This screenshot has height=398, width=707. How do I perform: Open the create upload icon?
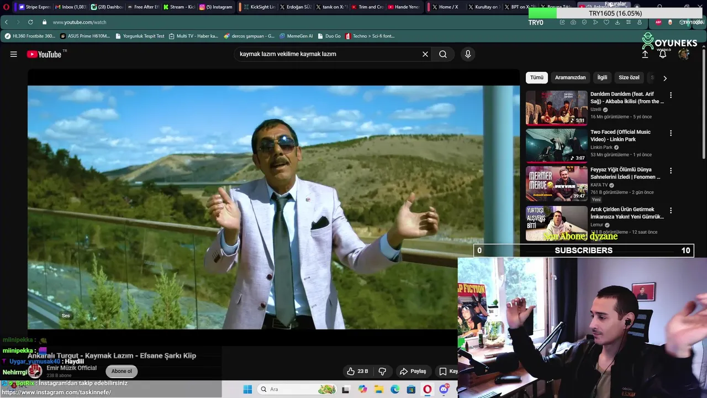[x=645, y=54]
